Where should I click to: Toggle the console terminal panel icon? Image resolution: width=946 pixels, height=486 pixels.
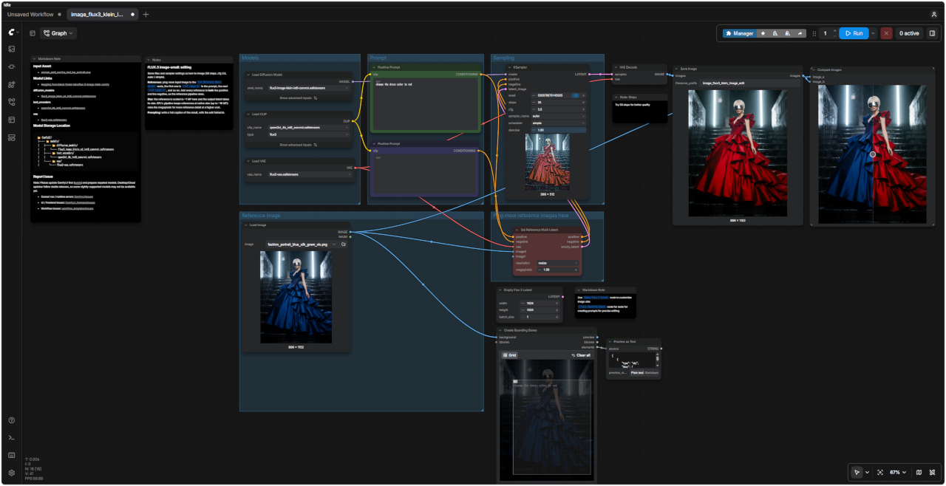pyautogui.click(x=12, y=438)
